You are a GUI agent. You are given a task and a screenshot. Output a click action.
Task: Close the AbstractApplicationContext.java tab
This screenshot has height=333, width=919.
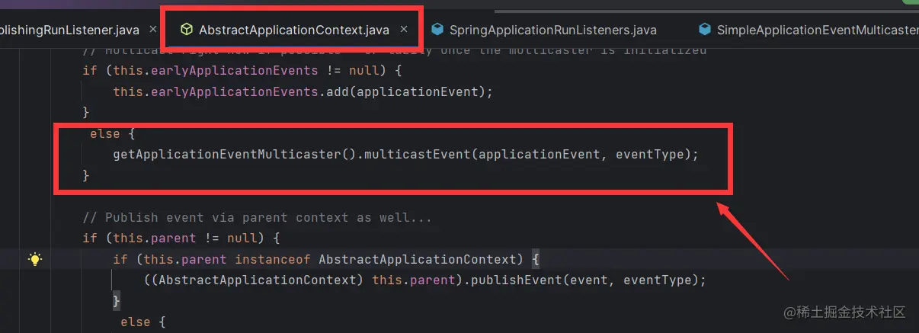(x=405, y=30)
